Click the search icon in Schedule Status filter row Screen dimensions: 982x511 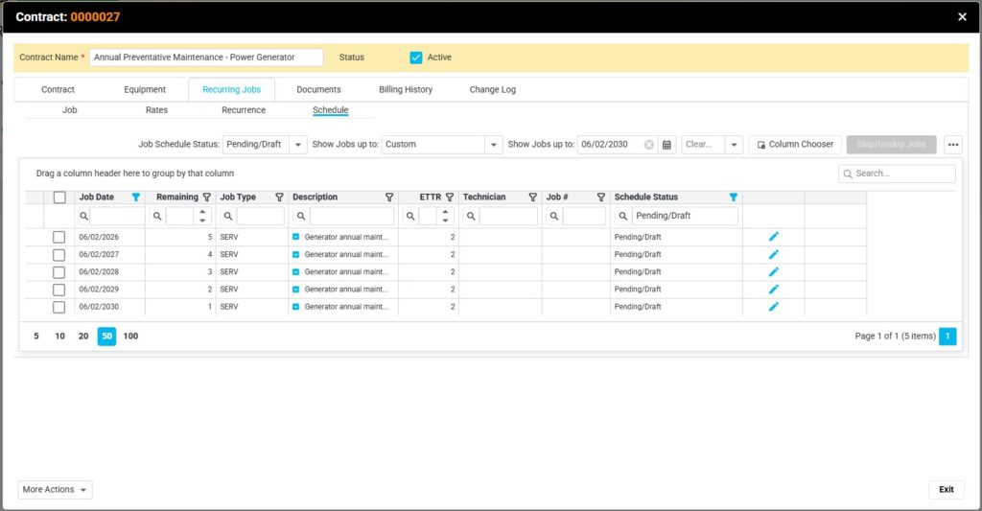pyautogui.click(x=622, y=216)
